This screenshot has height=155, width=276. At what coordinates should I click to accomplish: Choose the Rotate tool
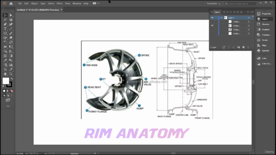coord(5,42)
